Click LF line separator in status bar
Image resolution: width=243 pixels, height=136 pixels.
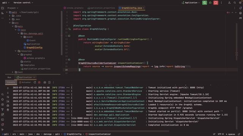coord(214,134)
